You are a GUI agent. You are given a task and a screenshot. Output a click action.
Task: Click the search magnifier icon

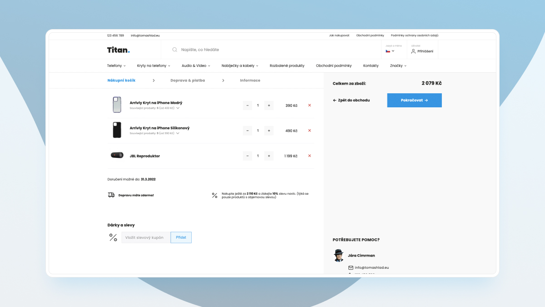tap(175, 50)
